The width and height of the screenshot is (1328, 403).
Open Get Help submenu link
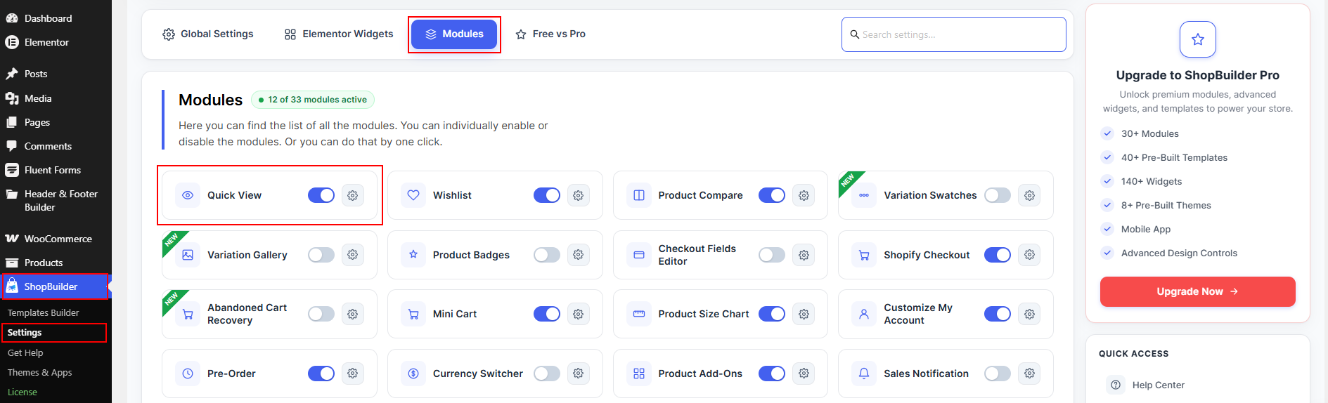click(25, 352)
